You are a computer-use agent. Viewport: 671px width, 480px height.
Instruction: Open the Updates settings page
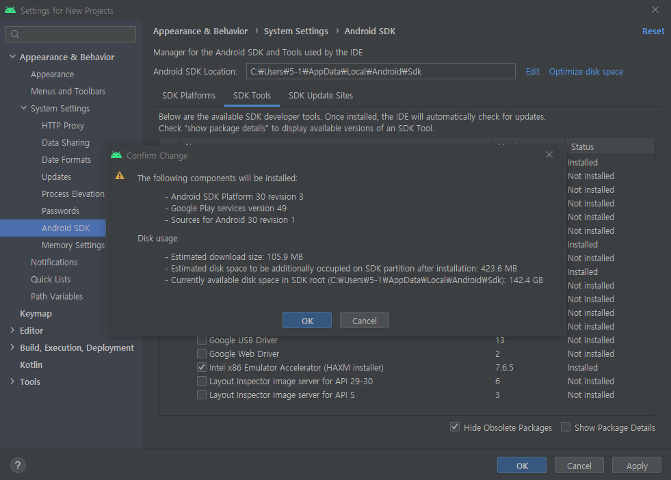pyautogui.click(x=57, y=176)
